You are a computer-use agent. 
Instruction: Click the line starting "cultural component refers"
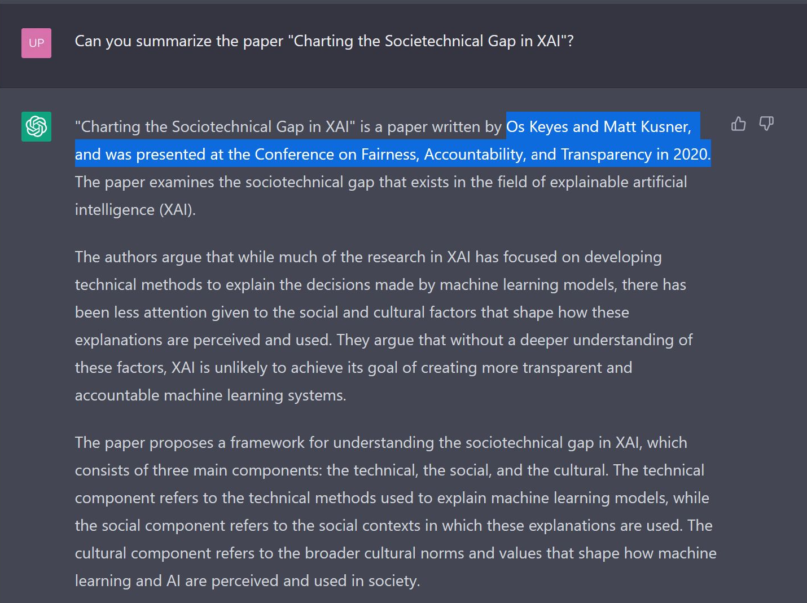[395, 553]
